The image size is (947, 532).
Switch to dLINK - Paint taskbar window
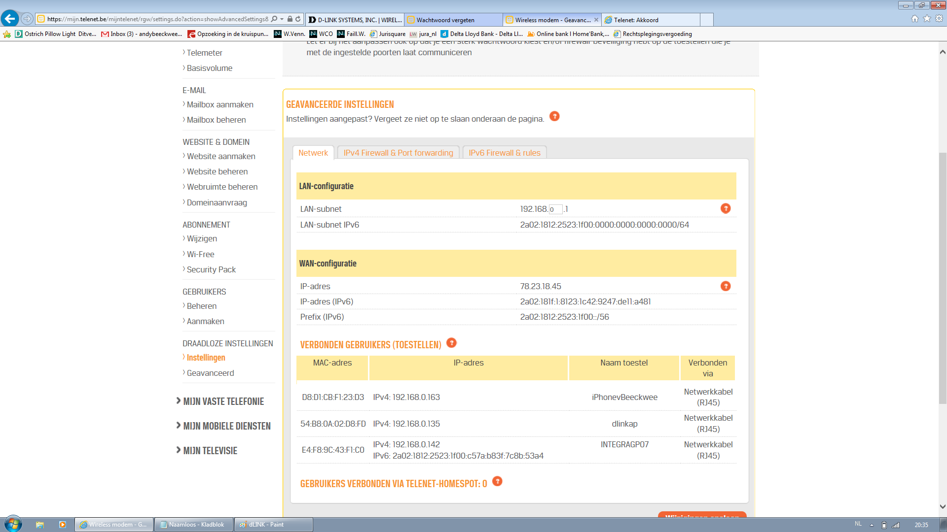click(x=274, y=525)
